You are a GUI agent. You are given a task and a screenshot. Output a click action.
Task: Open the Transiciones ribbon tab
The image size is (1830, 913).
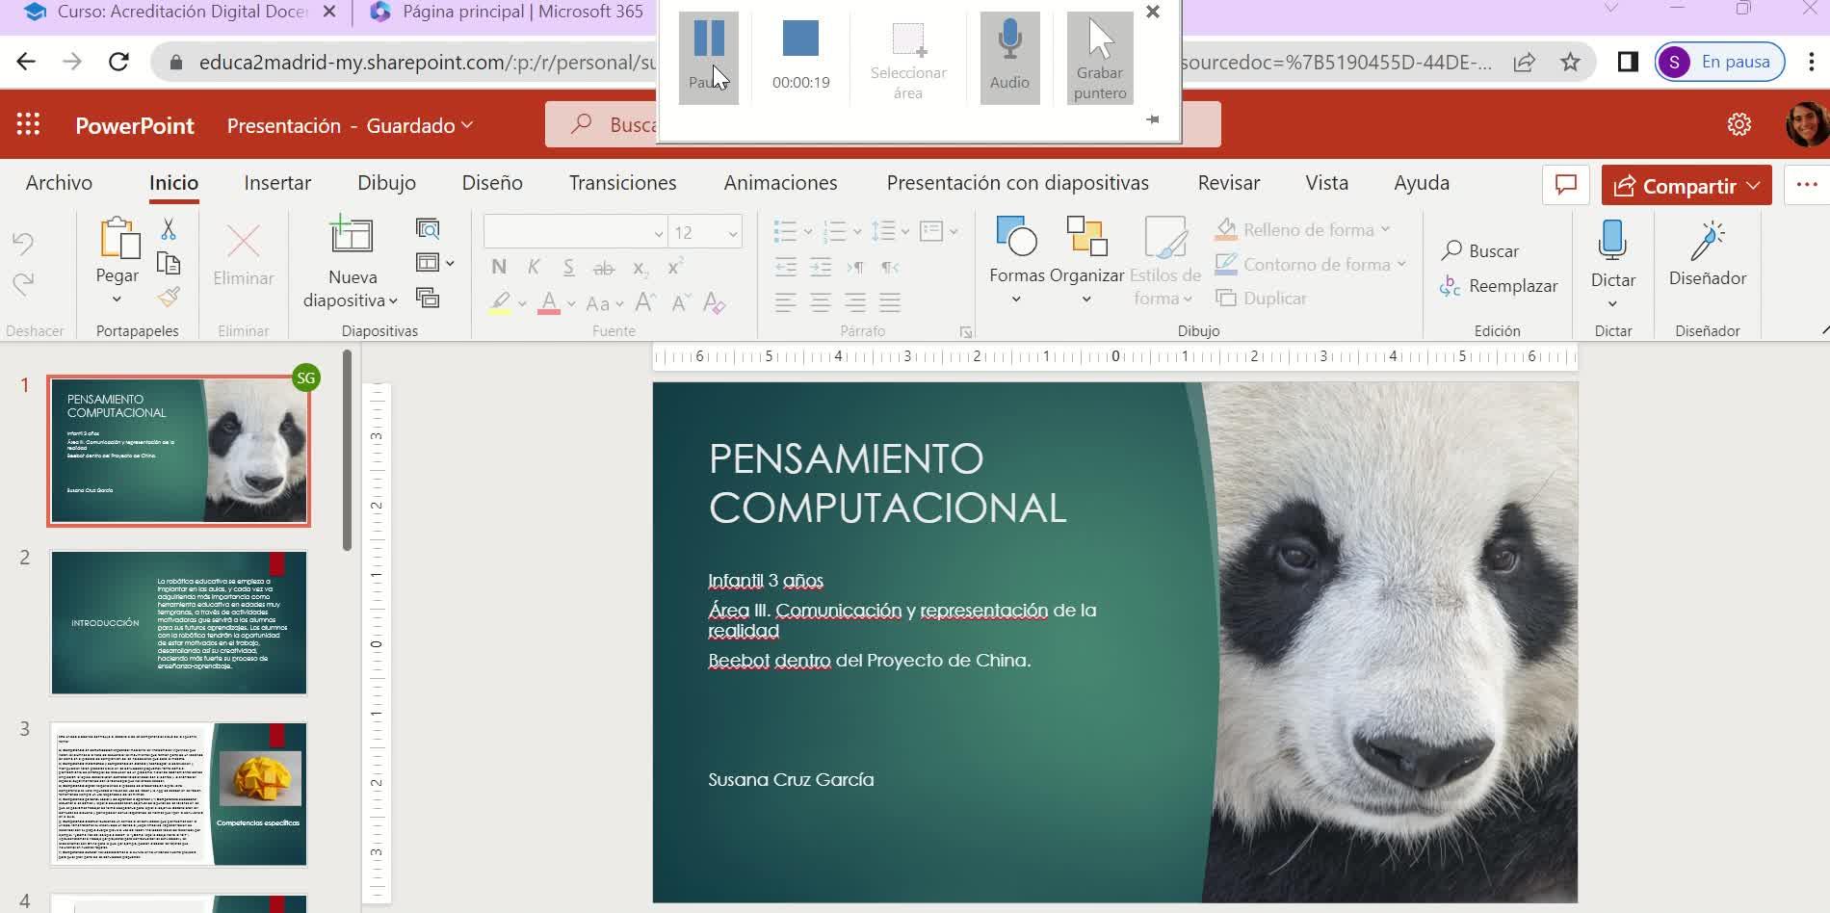point(622,183)
